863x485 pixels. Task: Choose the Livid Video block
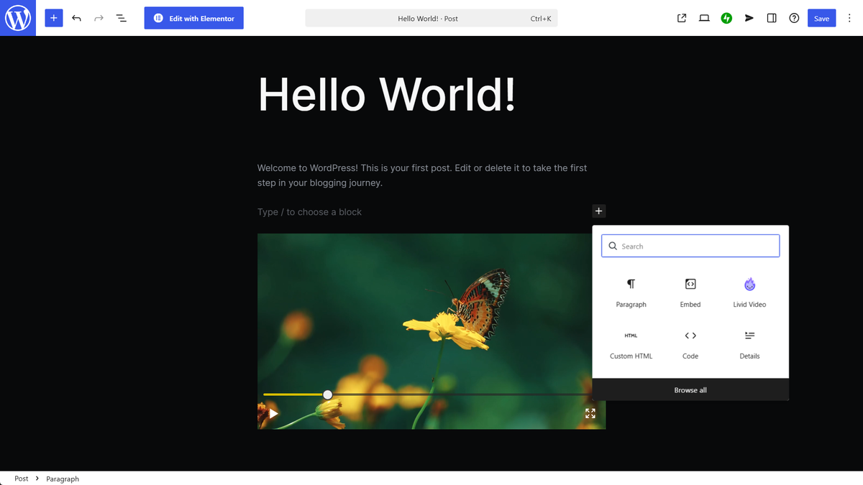click(x=749, y=292)
